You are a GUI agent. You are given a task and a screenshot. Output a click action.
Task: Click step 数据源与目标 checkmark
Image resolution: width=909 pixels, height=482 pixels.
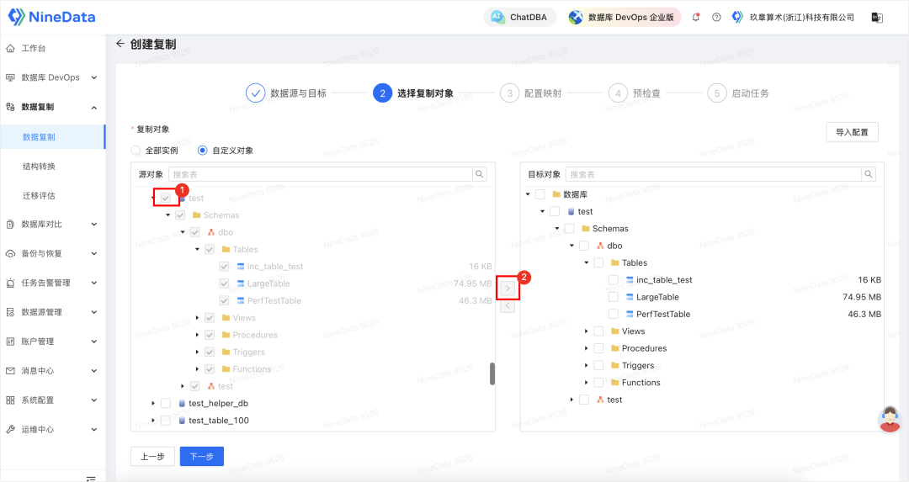255,93
